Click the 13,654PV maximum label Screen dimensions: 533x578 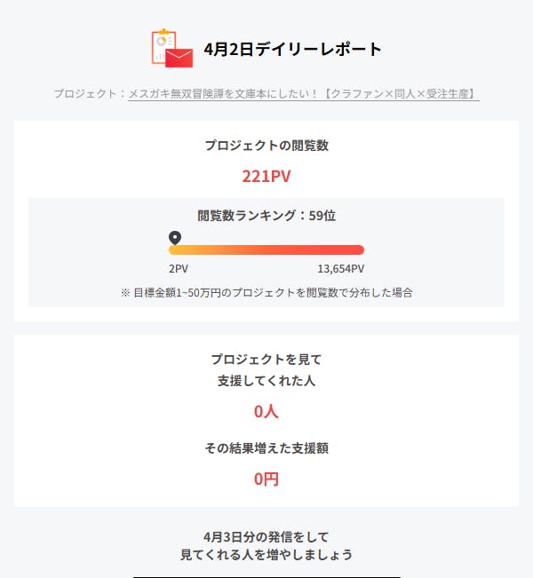click(x=340, y=269)
